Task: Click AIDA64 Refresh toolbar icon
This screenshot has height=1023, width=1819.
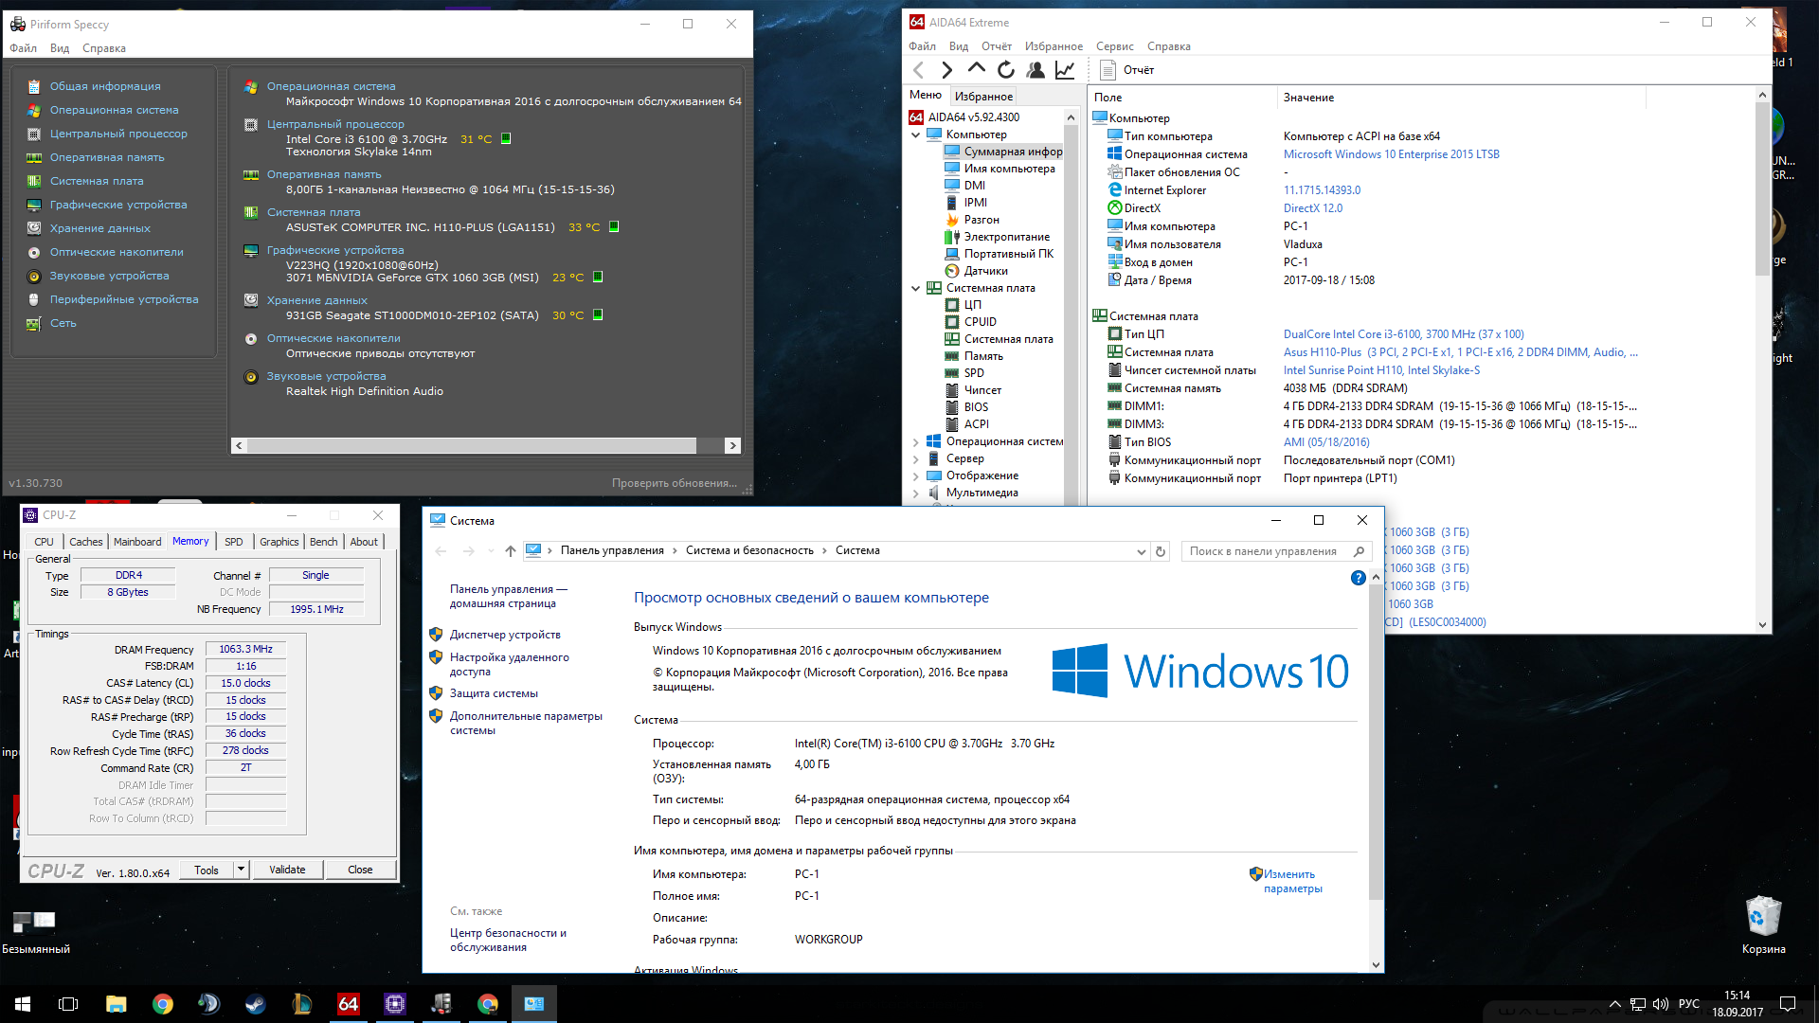Action: pos(1006,70)
